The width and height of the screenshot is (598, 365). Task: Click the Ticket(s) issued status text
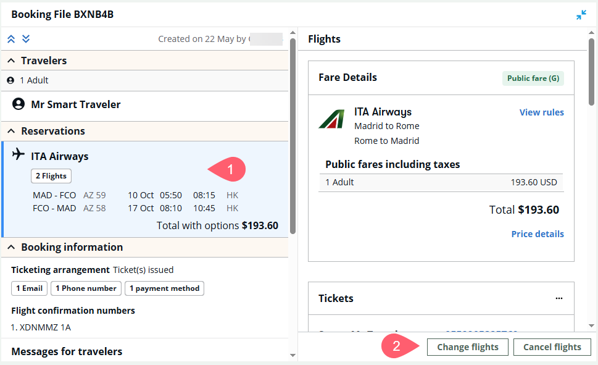coord(143,270)
